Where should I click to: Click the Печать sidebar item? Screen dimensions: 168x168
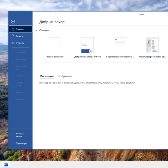coord(21,76)
